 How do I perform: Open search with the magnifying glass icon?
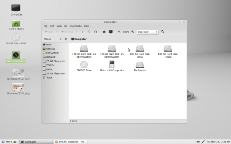pyautogui.click(x=163, y=32)
